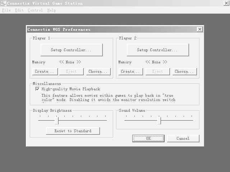Click the Display Brightness slider handle
Screen dimensions: 230x172
click(x=56, y=120)
